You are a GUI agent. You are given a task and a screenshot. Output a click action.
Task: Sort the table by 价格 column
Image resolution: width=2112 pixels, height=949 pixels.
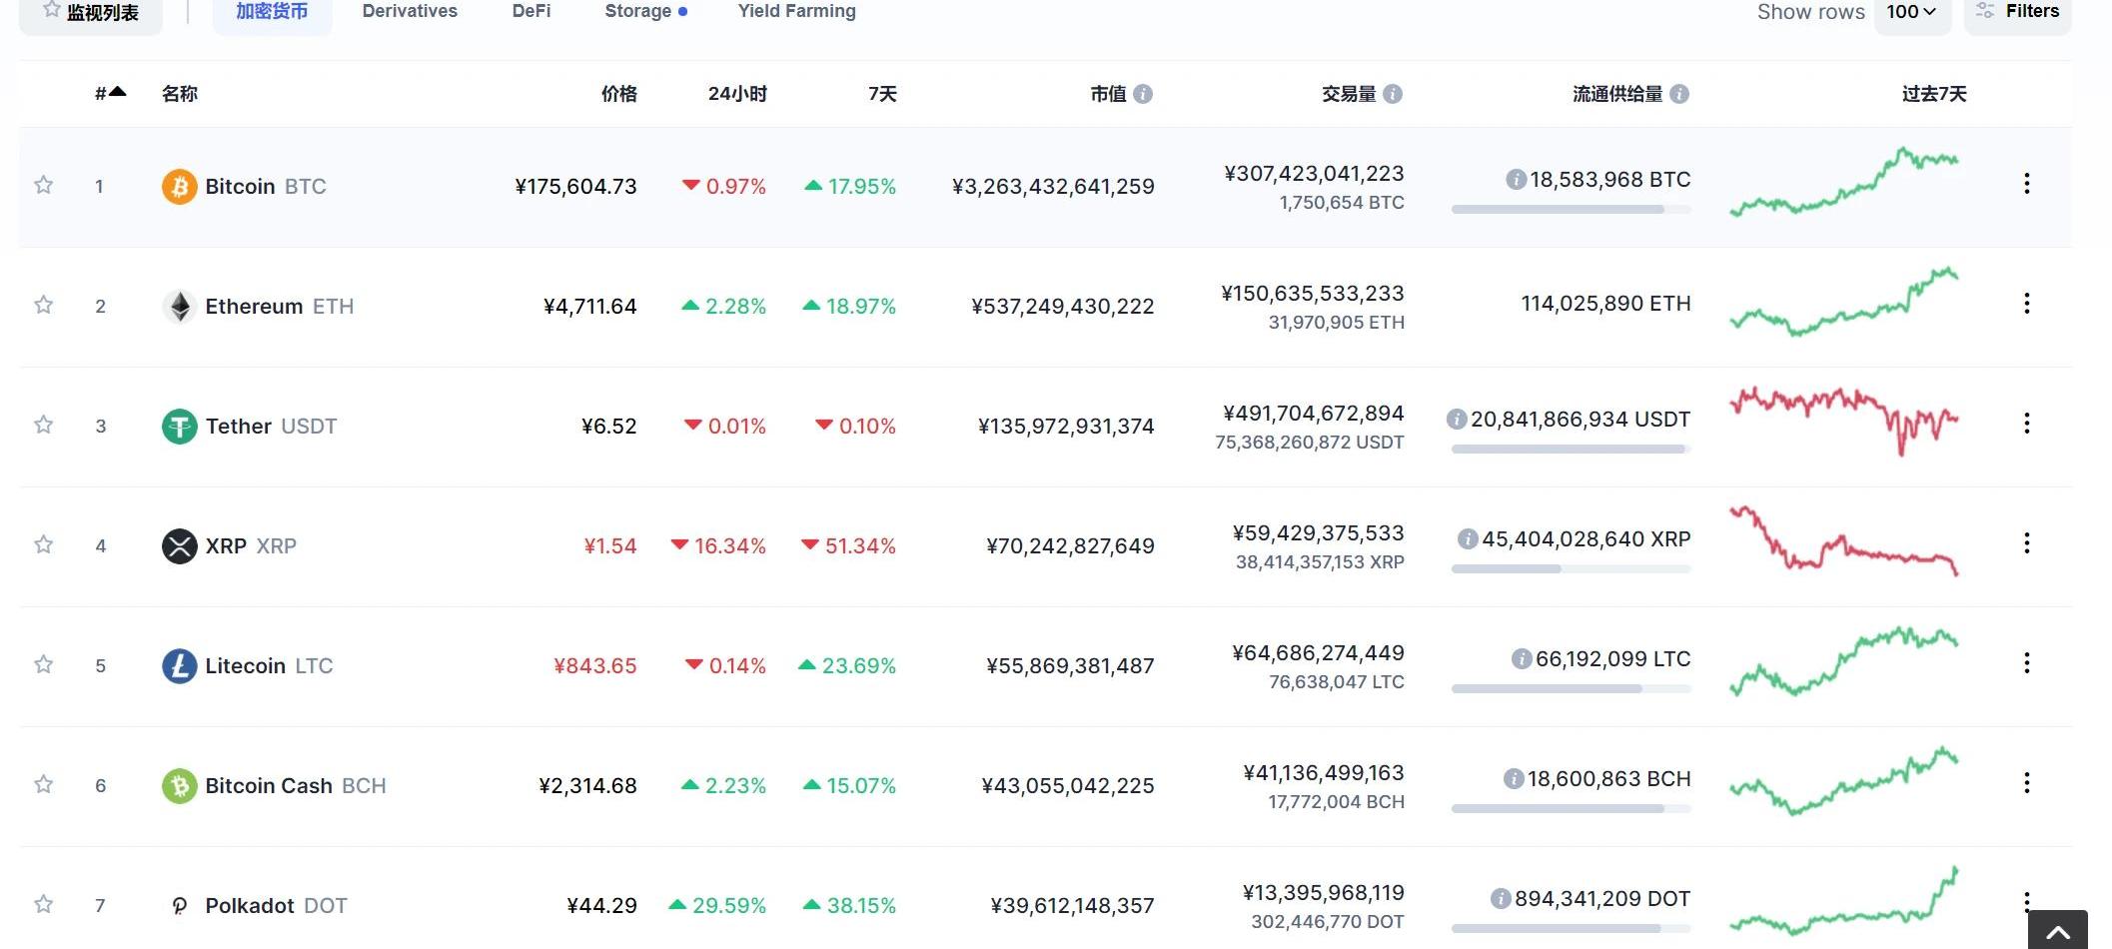(x=619, y=94)
